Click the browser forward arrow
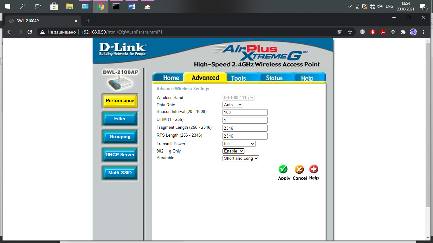Screen dimensions: 433x243 coord(20,32)
